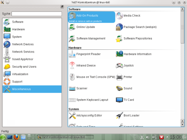Select the Network Services category
187x140 pixels.
tap(32, 52)
